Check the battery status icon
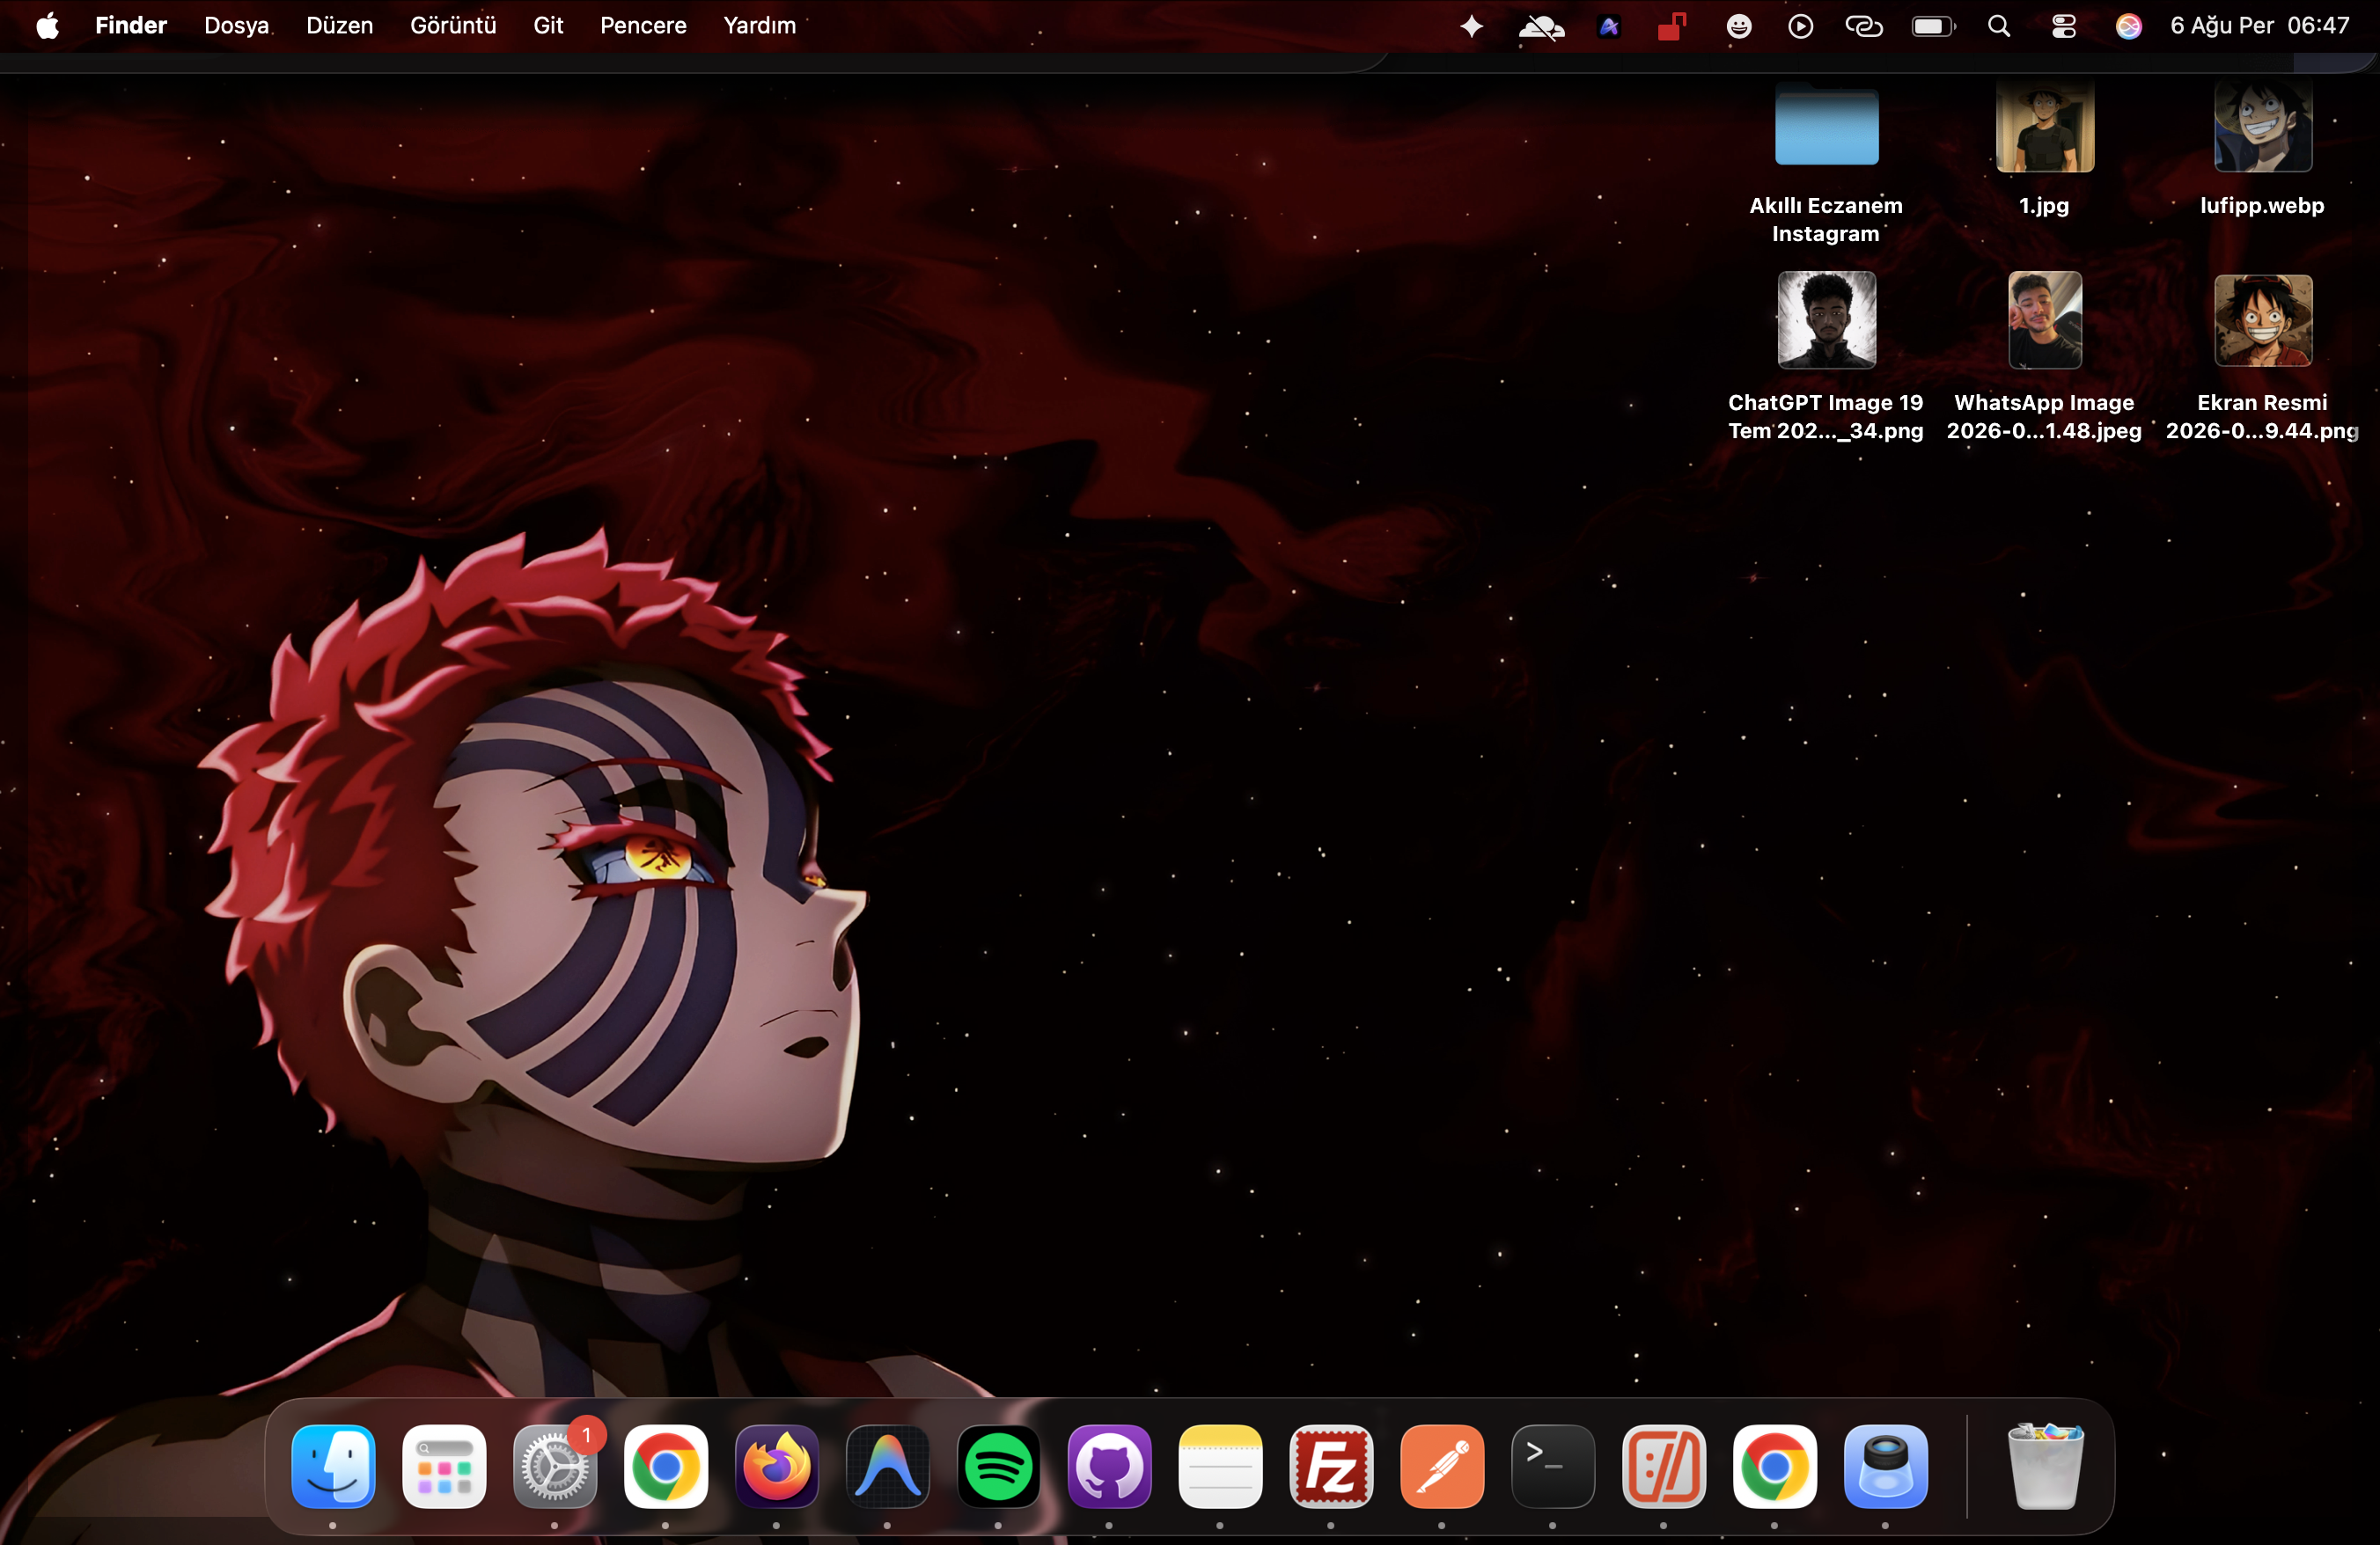Screen dimensions: 2380x1545 click(1934, 26)
